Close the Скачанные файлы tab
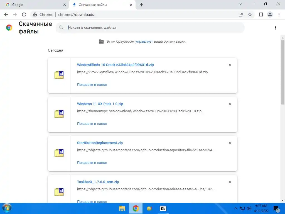The image size is (285, 214). (x=131, y=5)
